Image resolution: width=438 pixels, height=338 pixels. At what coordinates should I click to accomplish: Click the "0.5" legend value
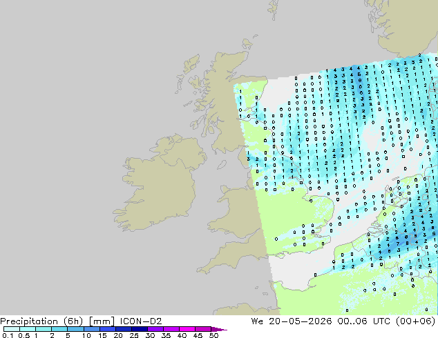(x=23, y=335)
